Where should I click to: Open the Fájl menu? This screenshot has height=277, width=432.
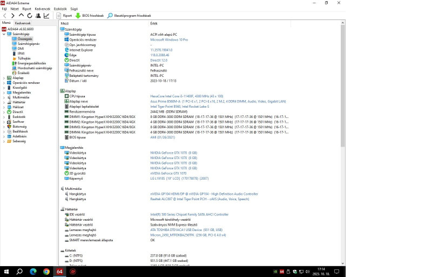coord(4,9)
